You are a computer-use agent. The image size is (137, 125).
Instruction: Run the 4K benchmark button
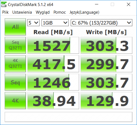click(x=15, y=100)
